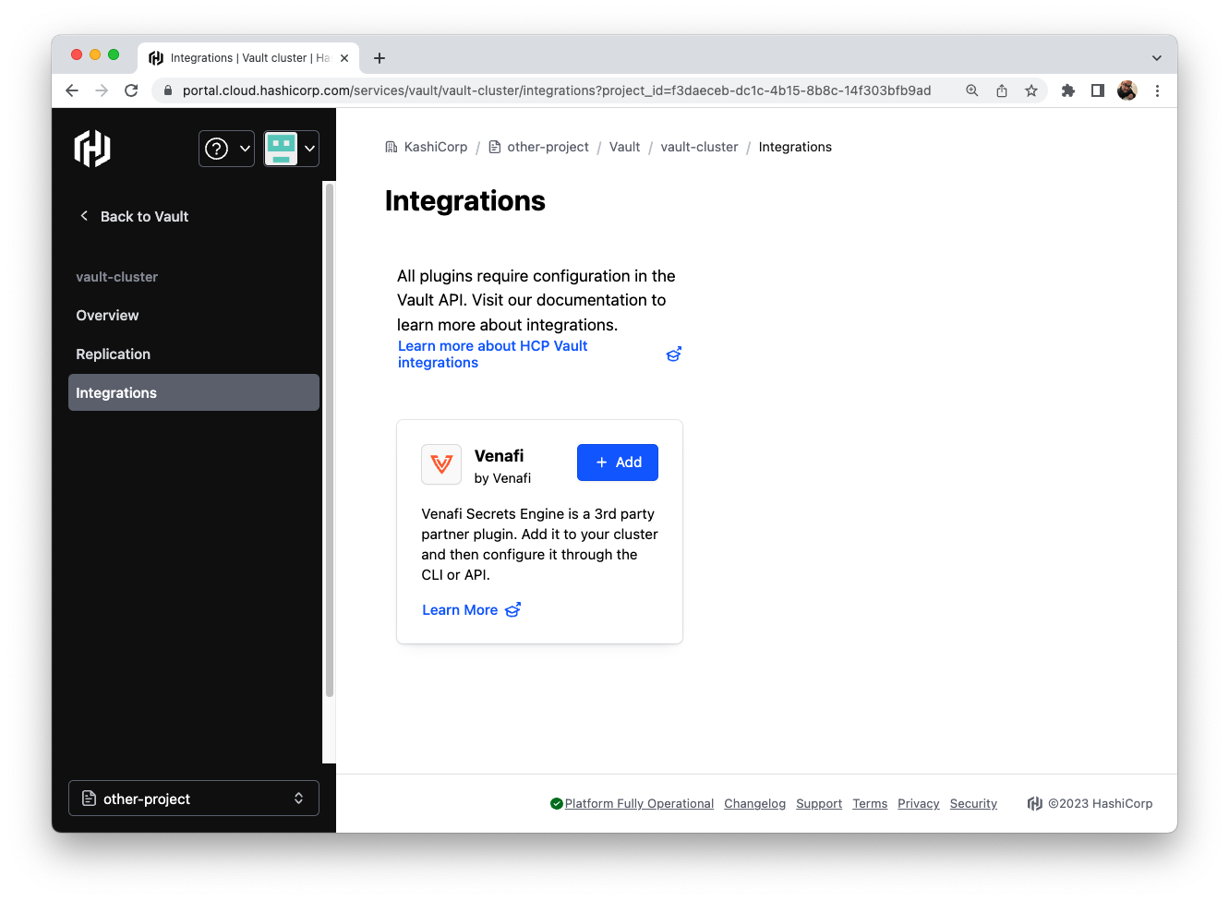Click the project file icon in project switcher
Screen dimensions: 1229x901
pyautogui.click(x=90, y=799)
